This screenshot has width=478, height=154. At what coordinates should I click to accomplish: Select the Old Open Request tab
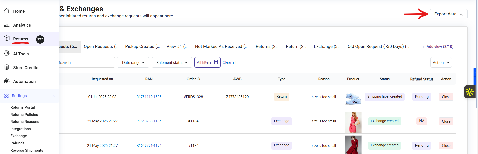click(378, 47)
